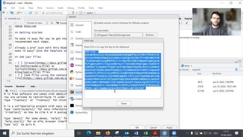Select the Appearance options icon
This screenshot has height=137, width=243.
coord(72,45)
